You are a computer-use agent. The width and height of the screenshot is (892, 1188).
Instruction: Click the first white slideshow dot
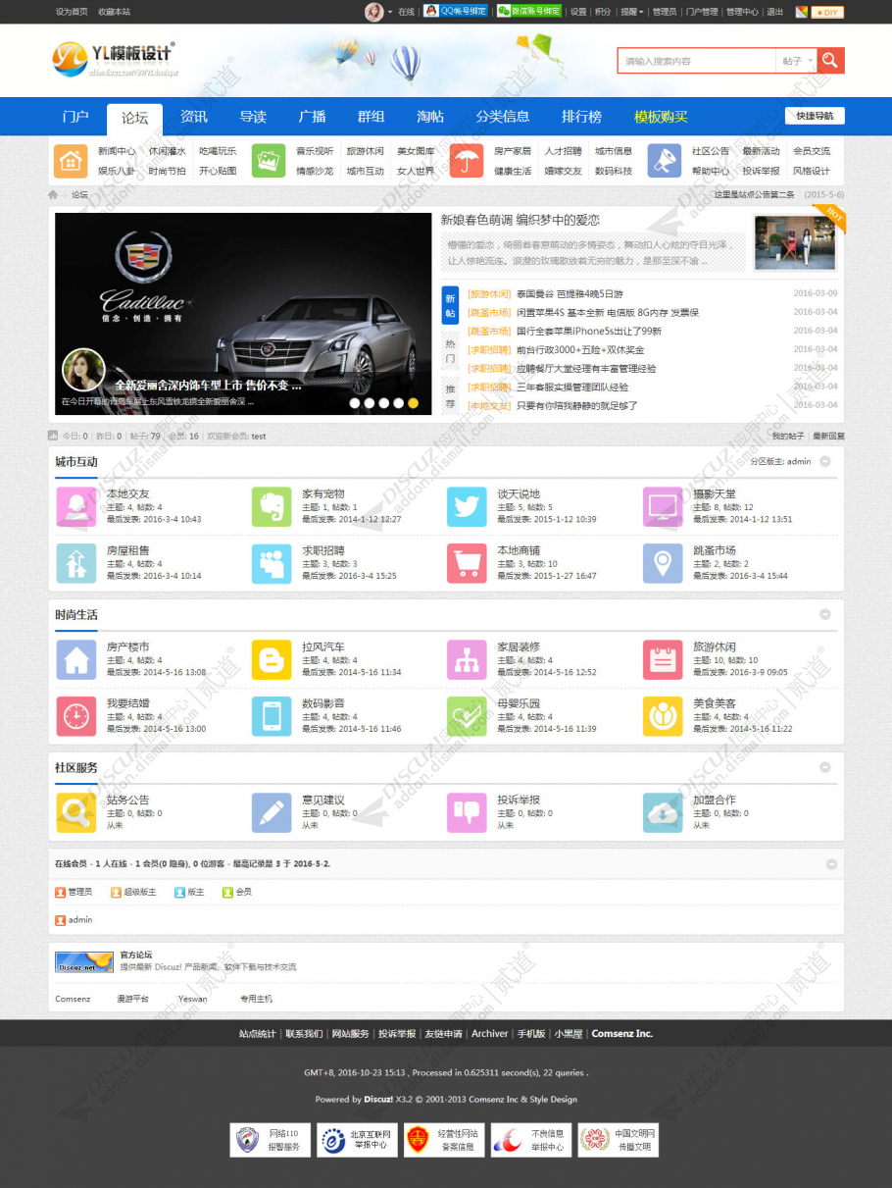pyautogui.click(x=355, y=402)
